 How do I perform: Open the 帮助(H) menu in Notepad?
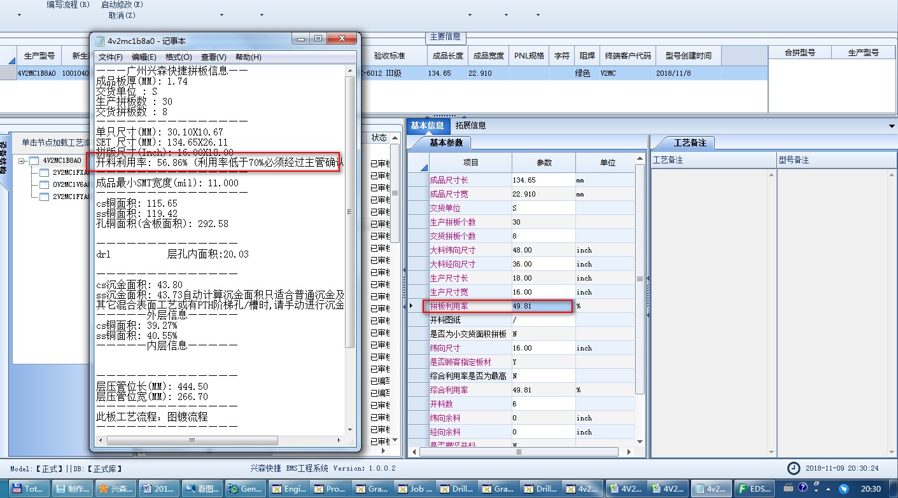[x=248, y=57]
